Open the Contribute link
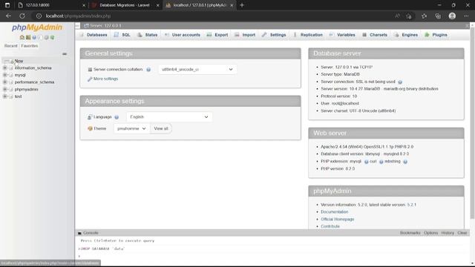The image size is (475, 267). tap(330, 226)
